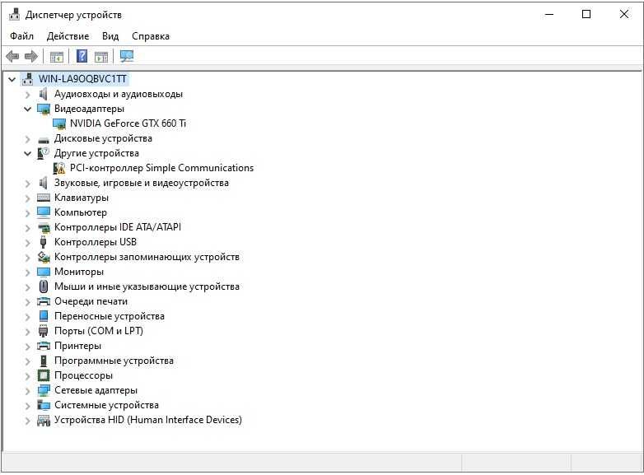Click the Мониторы category icon
644x475 pixels.
click(44, 272)
